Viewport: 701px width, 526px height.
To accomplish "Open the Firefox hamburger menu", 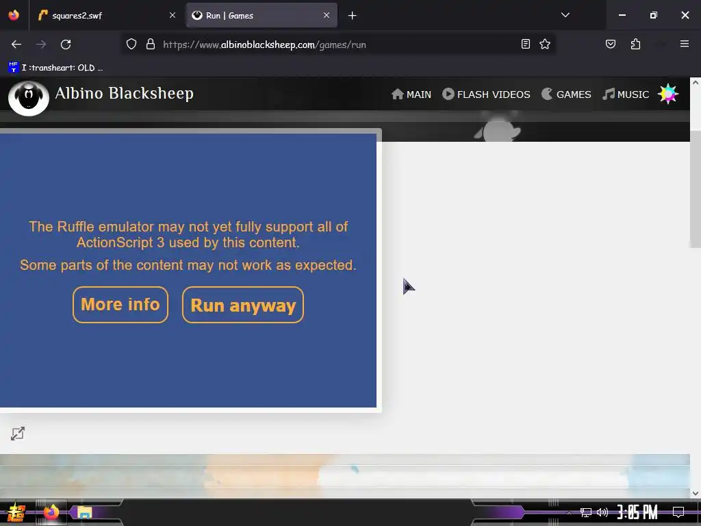I will 685,44.
